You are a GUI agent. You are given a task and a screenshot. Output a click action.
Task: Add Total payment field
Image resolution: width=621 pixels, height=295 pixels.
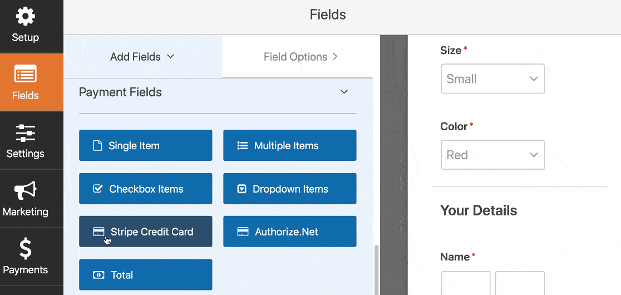145,274
